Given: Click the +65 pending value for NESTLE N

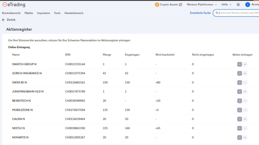Looking at the screenshot, I should (158, 128).
